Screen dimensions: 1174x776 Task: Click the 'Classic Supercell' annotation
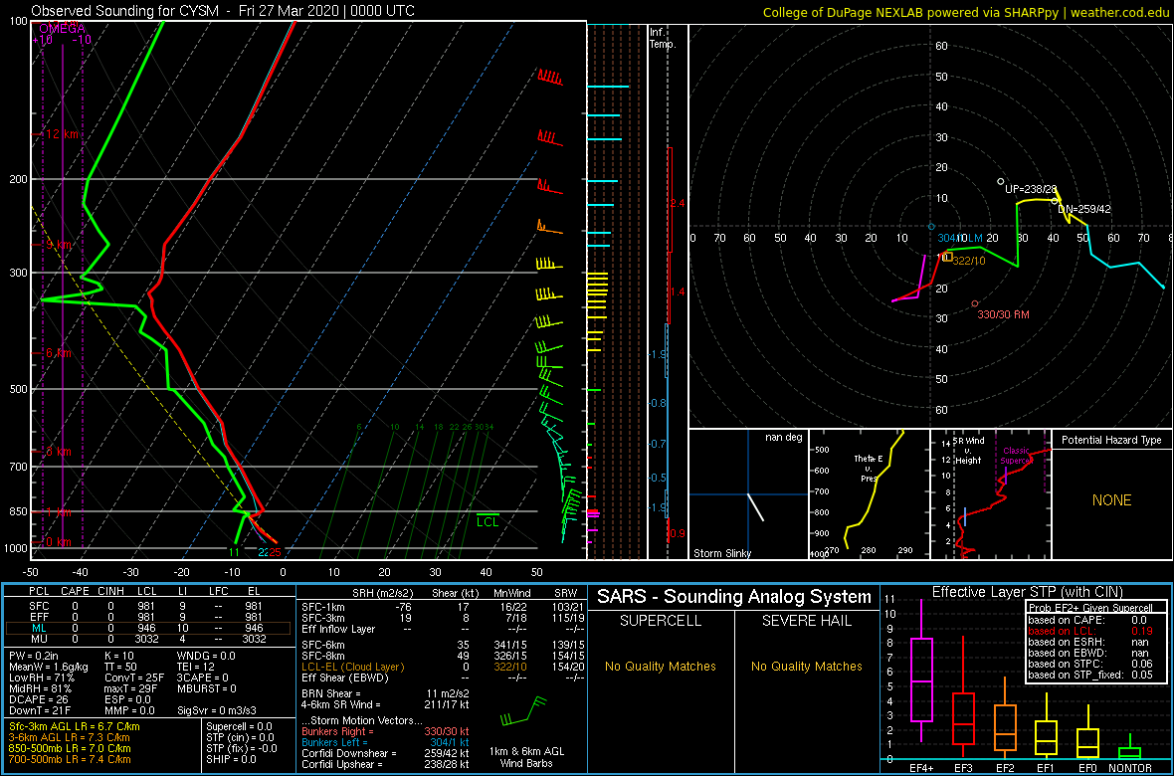click(1018, 456)
